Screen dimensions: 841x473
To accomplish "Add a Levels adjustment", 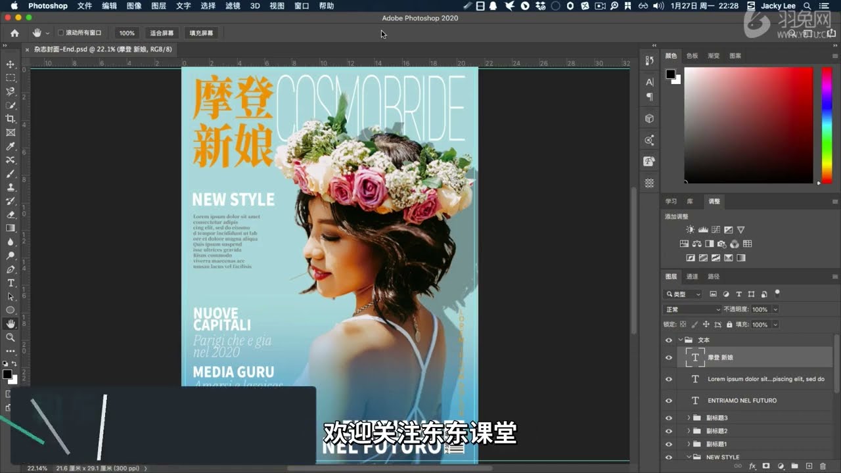I will (x=703, y=230).
